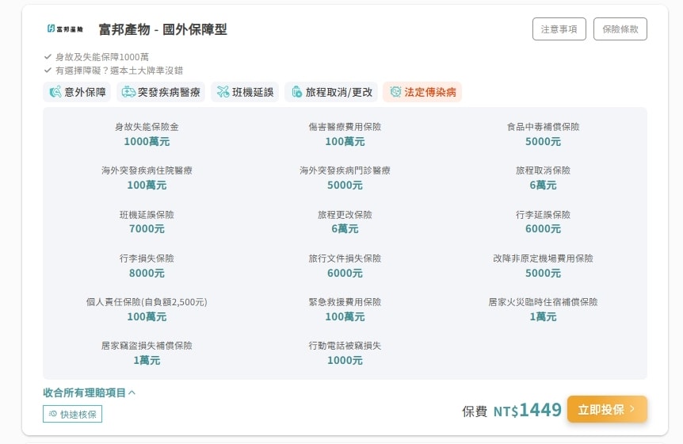Click 旅程更改保險 label
683x444 pixels.
pos(345,215)
